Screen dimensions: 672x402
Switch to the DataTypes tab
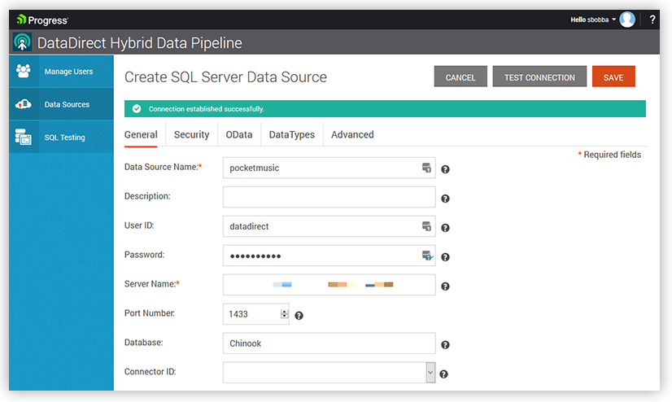[x=292, y=134]
